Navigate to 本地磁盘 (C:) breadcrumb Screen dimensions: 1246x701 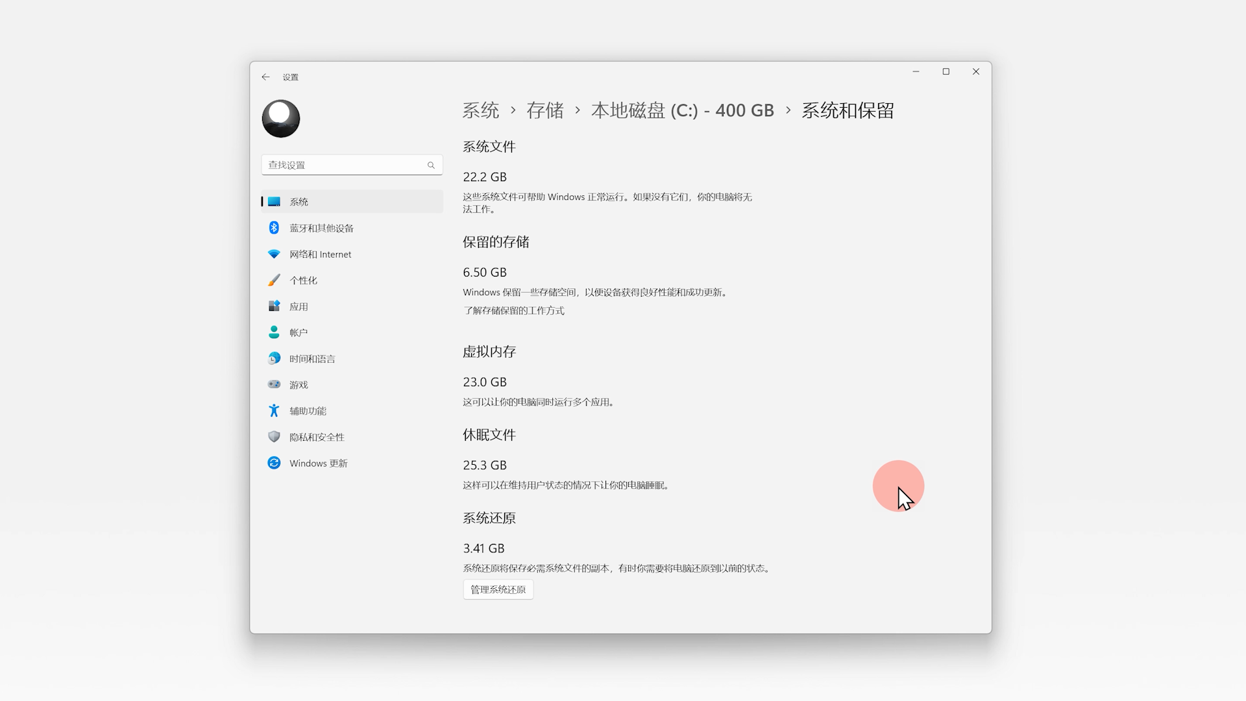pos(682,110)
